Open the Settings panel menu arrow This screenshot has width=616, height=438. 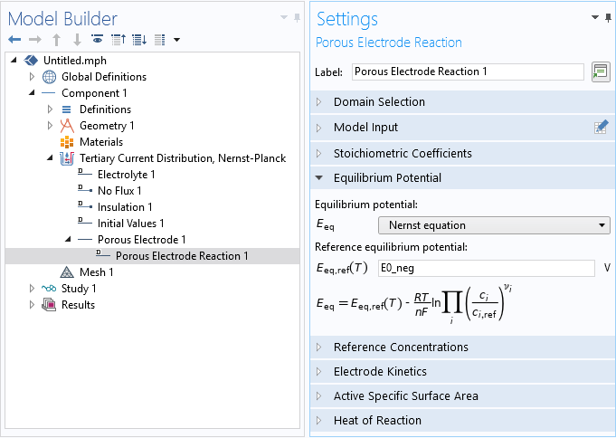coord(594,17)
